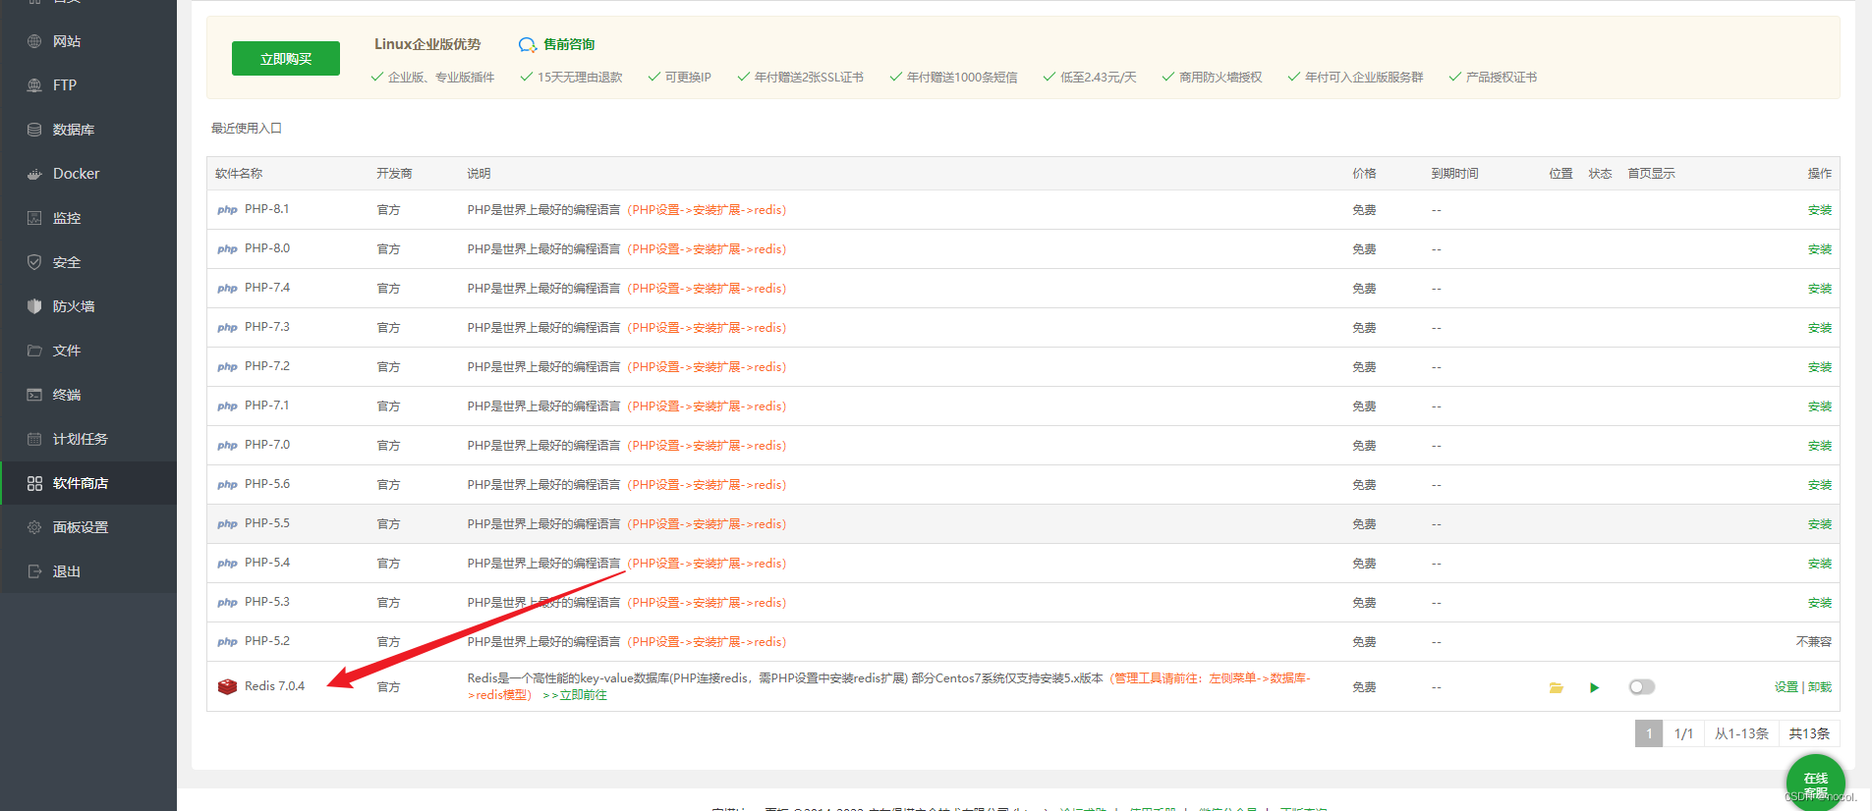Image resolution: width=1872 pixels, height=811 pixels.
Task: Install PHP-5.3 via 安装 link
Action: (x=1820, y=603)
